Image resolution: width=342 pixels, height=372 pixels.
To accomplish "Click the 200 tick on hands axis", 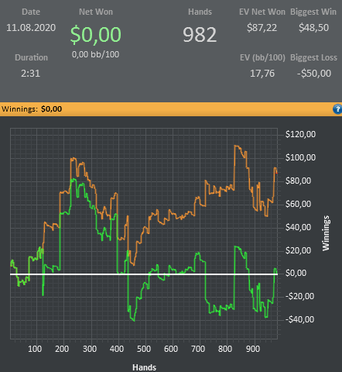I will 62,349.
